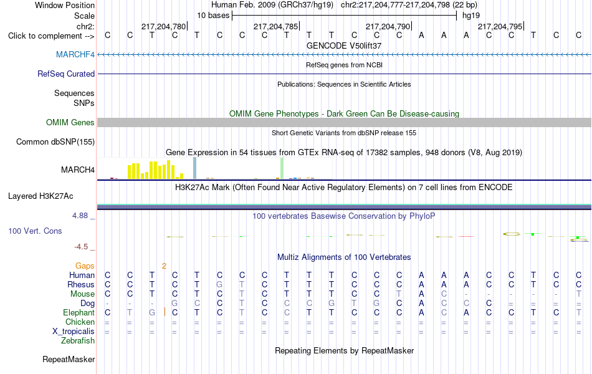Image resolution: width=592 pixels, height=374 pixels.
Task: Click the Basewise Conservation by PhyloP title
Action: click(x=344, y=216)
